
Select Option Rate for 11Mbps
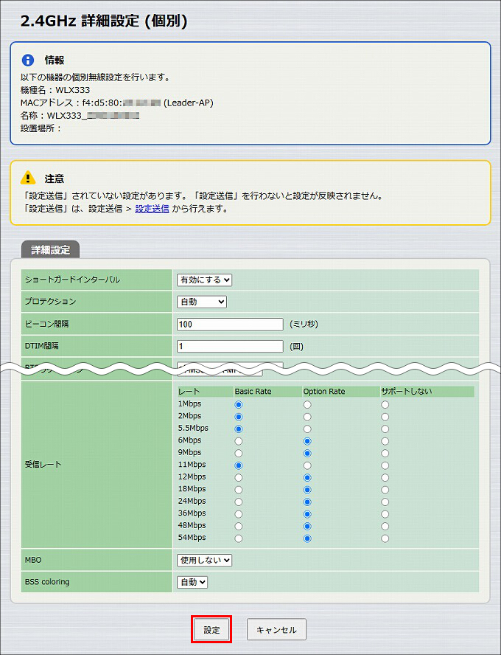point(307,465)
